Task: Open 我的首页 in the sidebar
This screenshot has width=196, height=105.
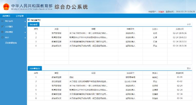Action: pos(9,21)
